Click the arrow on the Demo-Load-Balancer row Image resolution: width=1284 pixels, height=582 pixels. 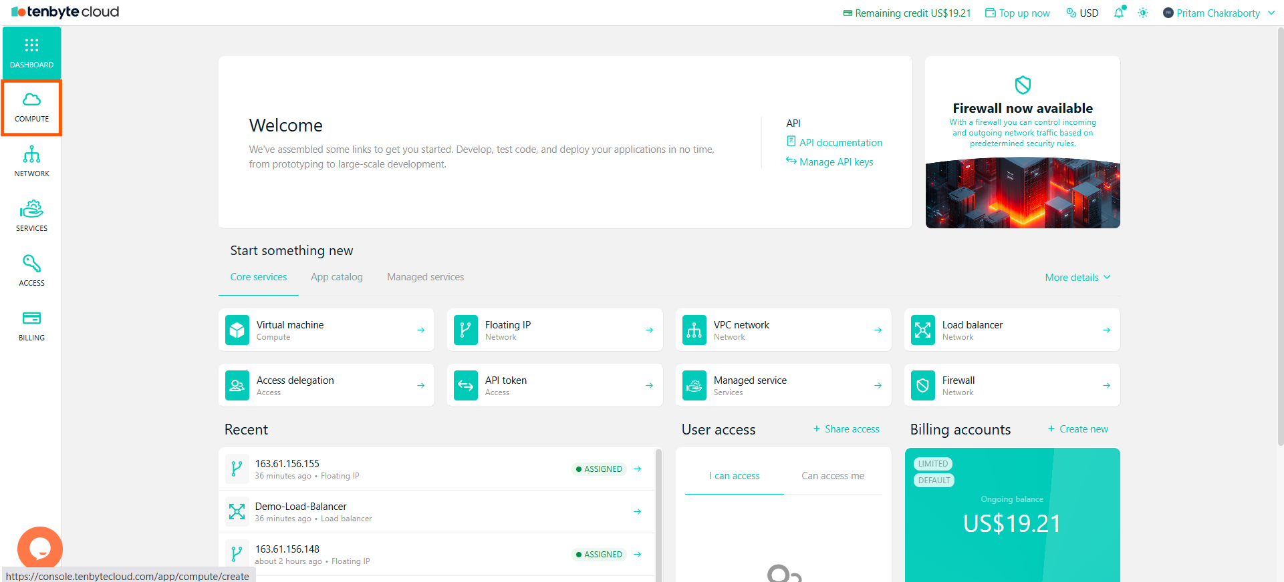(637, 511)
